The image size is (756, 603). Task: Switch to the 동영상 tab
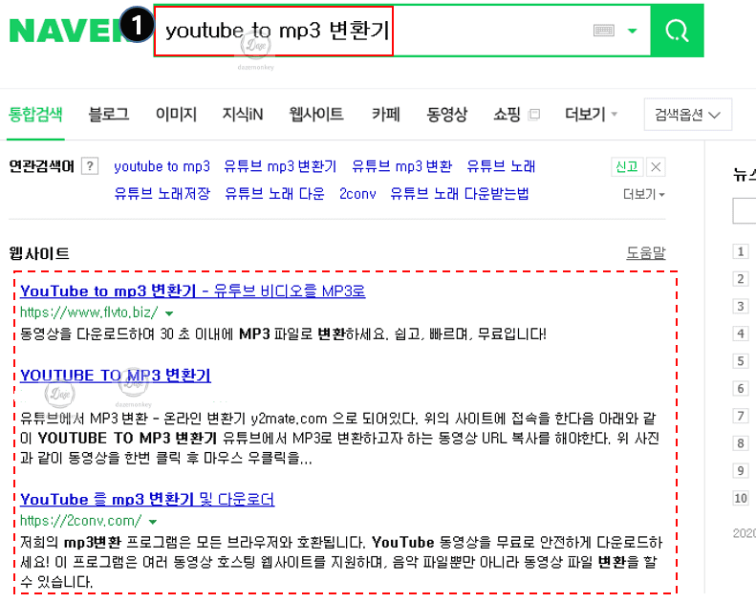pos(447,115)
